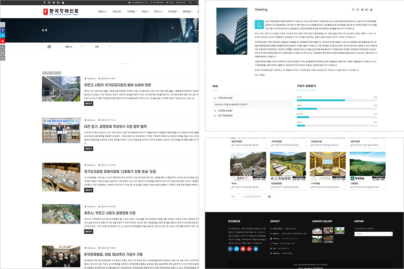Open the Partner select box in footer
Image resolution: width=404 pixels, height=269 pixels.
click(x=374, y=234)
